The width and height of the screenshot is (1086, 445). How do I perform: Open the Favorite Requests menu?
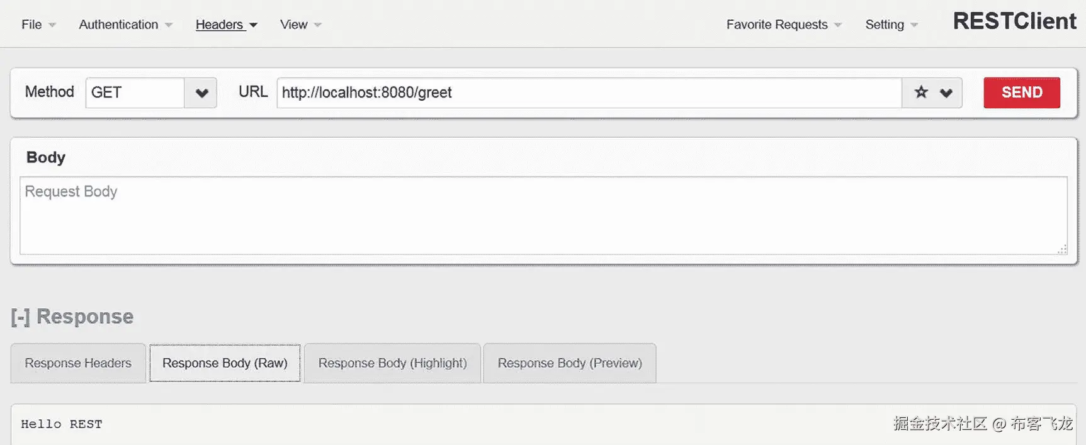pos(783,25)
